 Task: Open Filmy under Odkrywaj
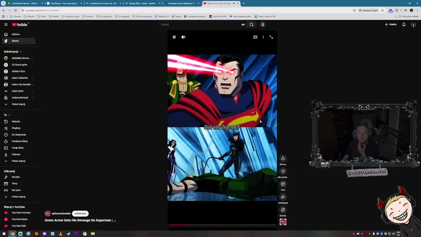pos(18,184)
